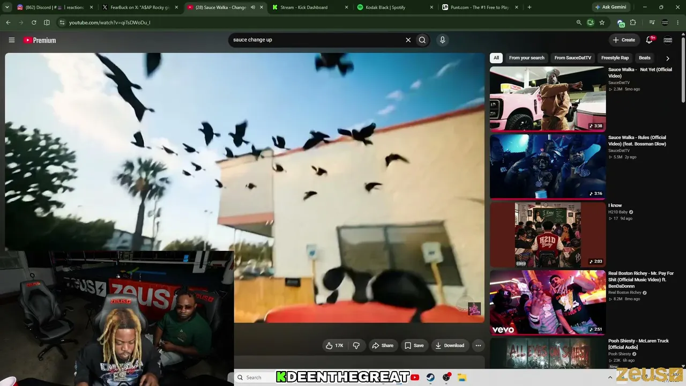This screenshot has height=386, width=686.
Task: Save the video to a playlist
Action: pyautogui.click(x=414, y=346)
